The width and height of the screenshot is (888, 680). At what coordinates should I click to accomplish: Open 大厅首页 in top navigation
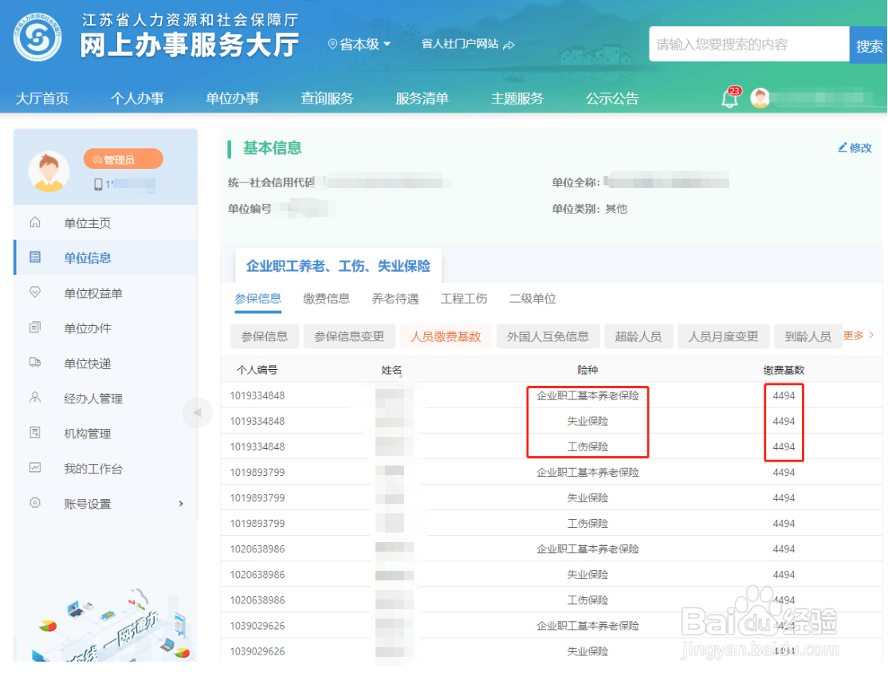42,99
